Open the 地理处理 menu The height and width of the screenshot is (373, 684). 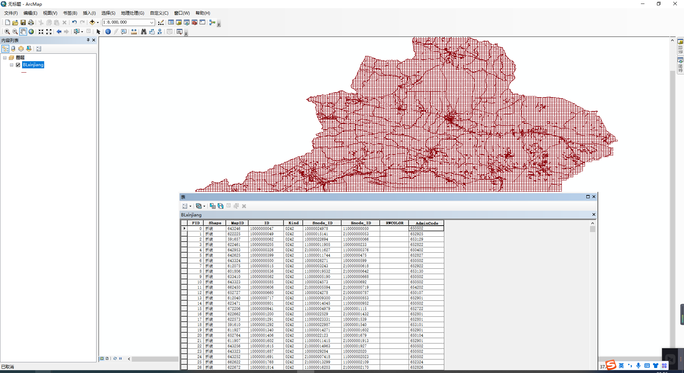(132, 13)
